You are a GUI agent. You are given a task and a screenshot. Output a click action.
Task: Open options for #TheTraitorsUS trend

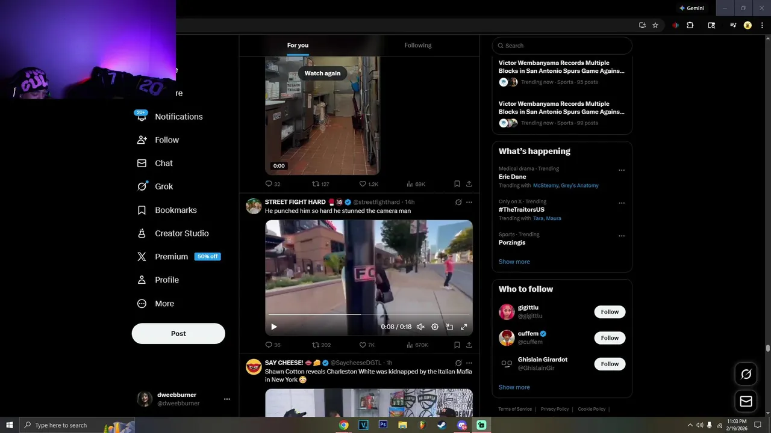(x=622, y=203)
